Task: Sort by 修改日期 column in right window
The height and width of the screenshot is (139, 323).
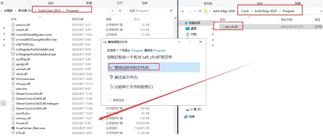Action: click(286, 20)
